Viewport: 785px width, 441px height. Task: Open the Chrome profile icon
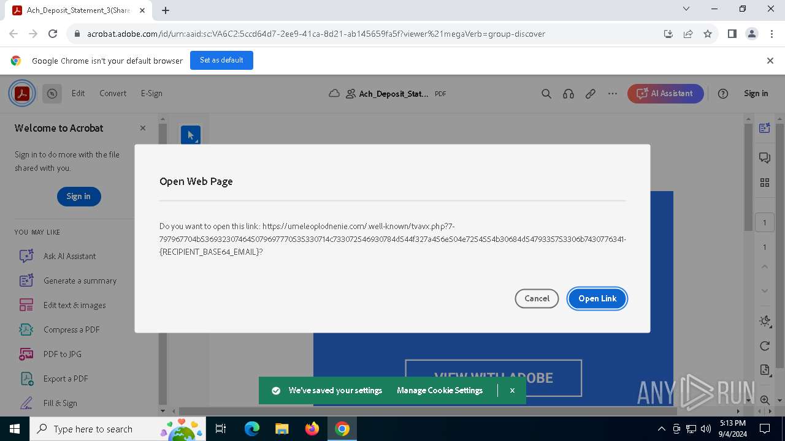pyautogui.click(x=752, y=34)
